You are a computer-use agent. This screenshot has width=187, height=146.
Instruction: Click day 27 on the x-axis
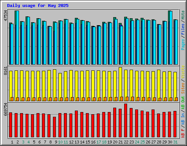click(x=153, y=142)
